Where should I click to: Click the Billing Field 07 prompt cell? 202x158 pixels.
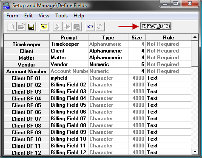pyautogui.click(x=69, y=119)
